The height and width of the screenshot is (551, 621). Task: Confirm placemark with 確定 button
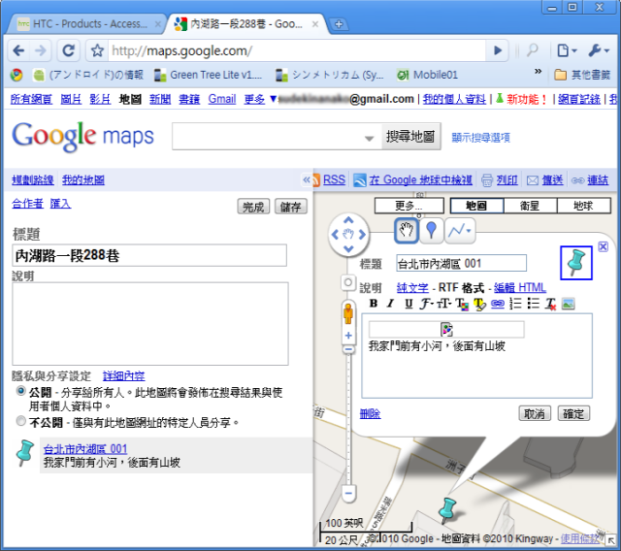[x=573, y=413]
